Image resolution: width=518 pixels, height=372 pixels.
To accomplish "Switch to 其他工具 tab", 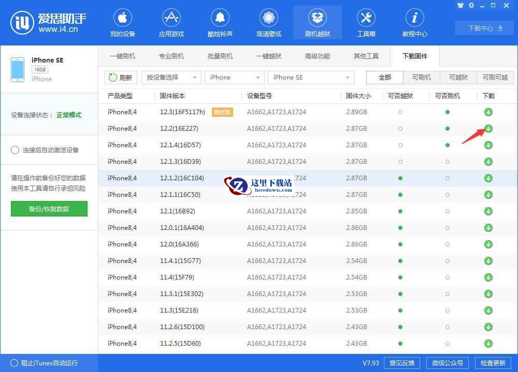I will [x=366, y=56].
